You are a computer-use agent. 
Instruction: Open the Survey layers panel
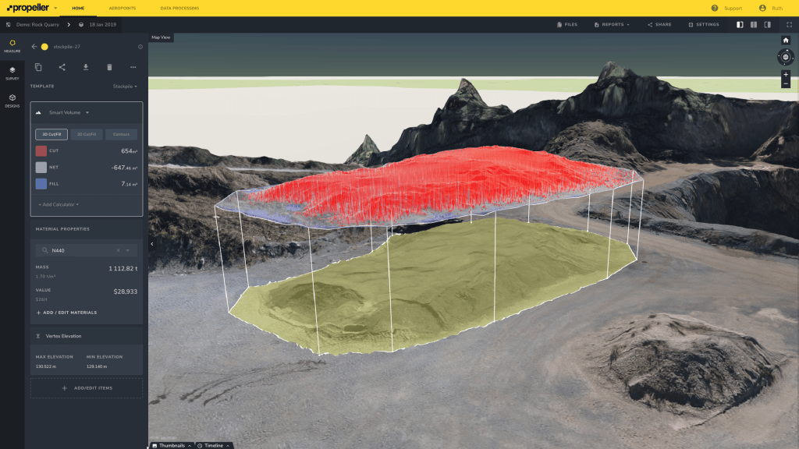coord(12,73)
